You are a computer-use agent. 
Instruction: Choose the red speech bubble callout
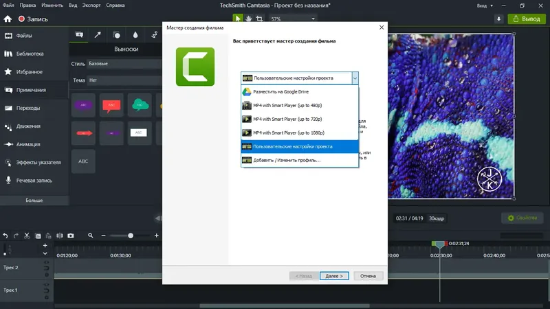point(111,105)
